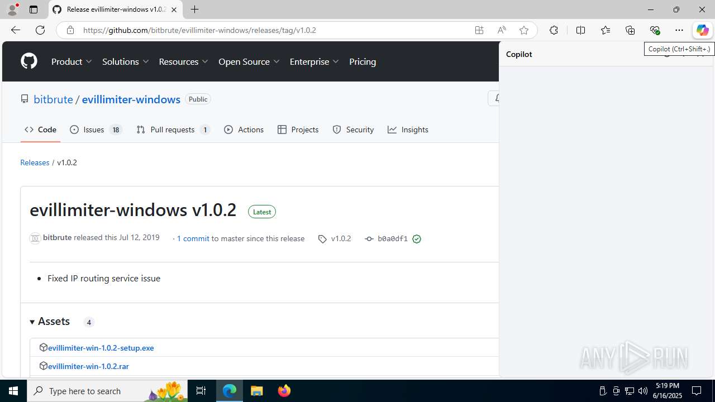Go to GitHub home via the Octocat logo
Viewport: 715px width, 402px height.
pyautogui.click(x=29, y=61)
